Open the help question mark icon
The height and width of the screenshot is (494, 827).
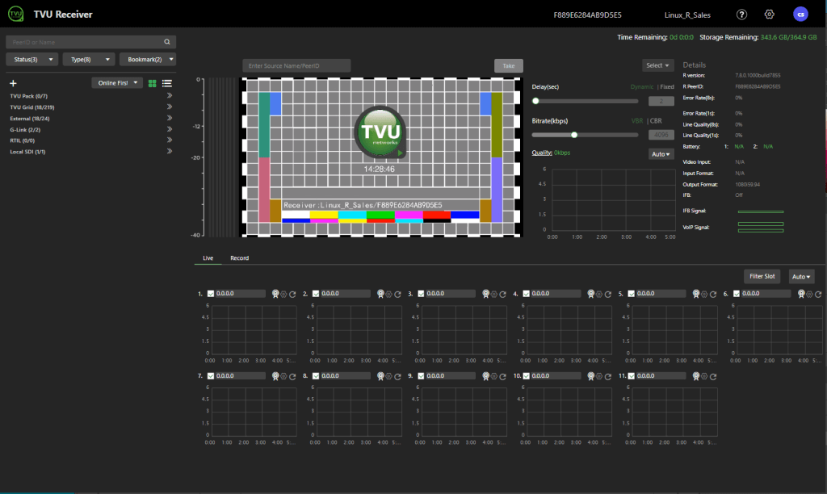coord(741,15)
